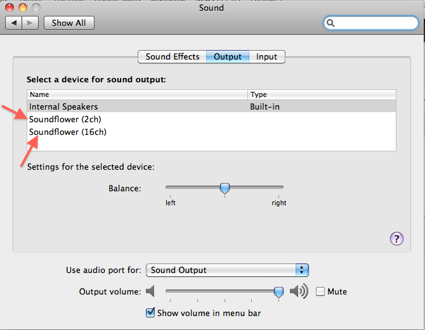
Task: Click the search input field
Action: coord(374,23)
